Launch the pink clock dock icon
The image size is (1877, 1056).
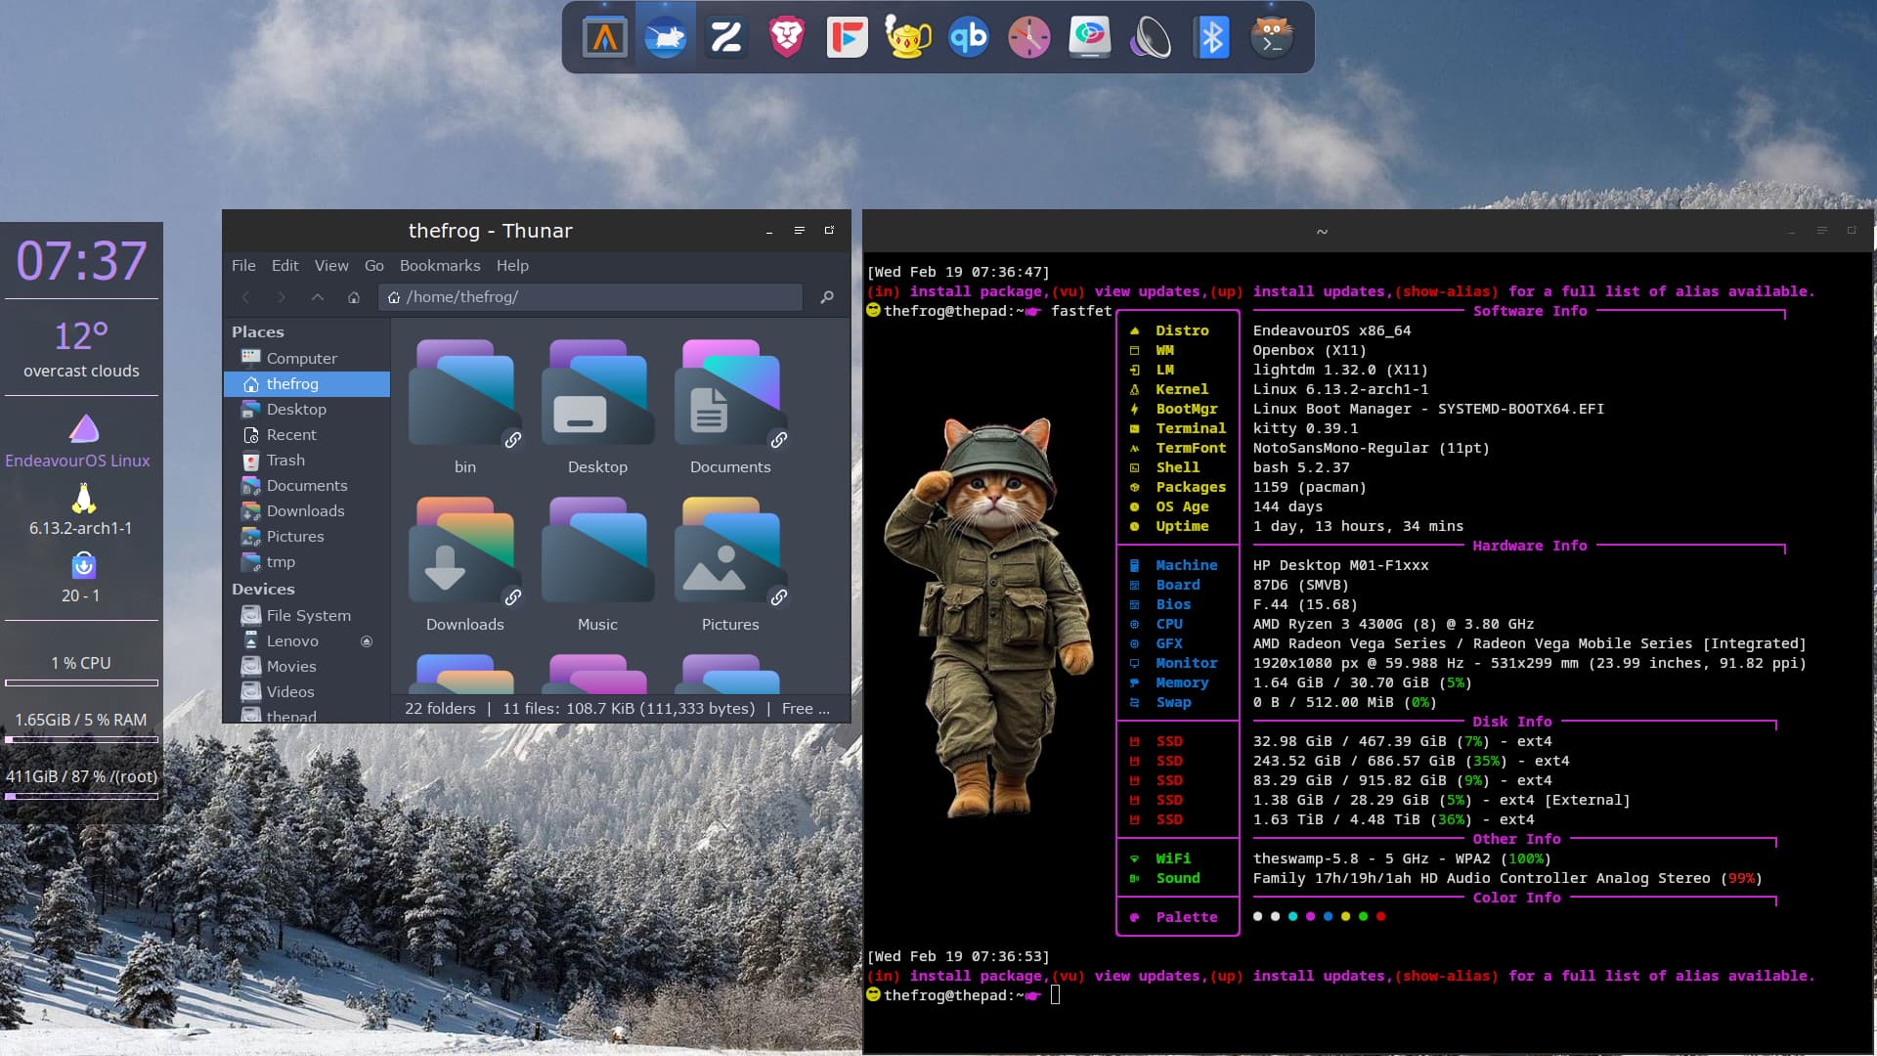(x=1029, y=38)
